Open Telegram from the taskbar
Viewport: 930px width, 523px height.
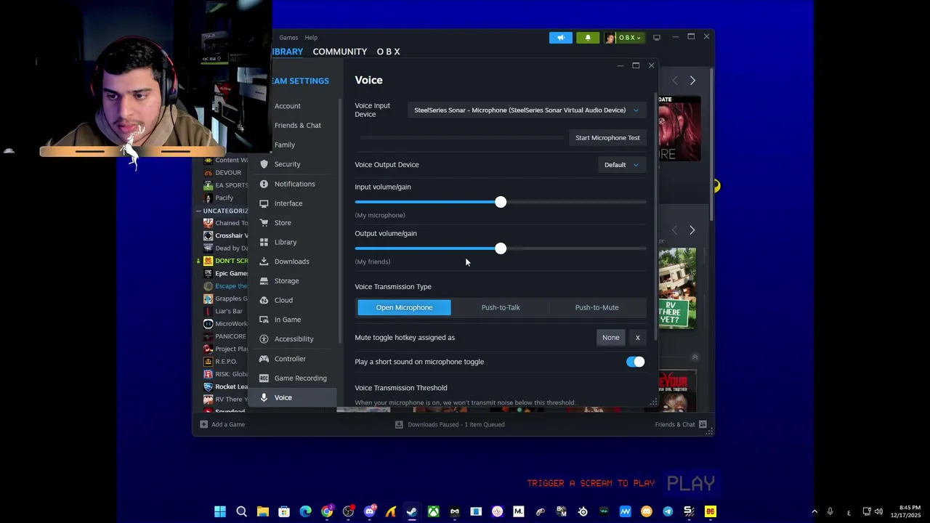coord(668,511)
